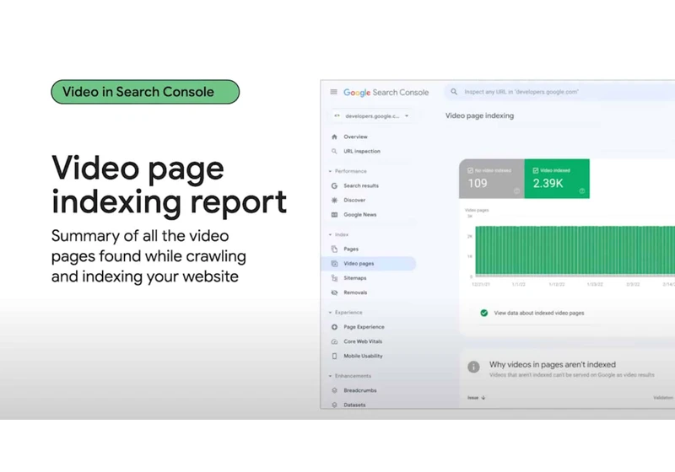Open the Overview page
This screenshot has width=675, height=472.
click(x=355, y=137)
